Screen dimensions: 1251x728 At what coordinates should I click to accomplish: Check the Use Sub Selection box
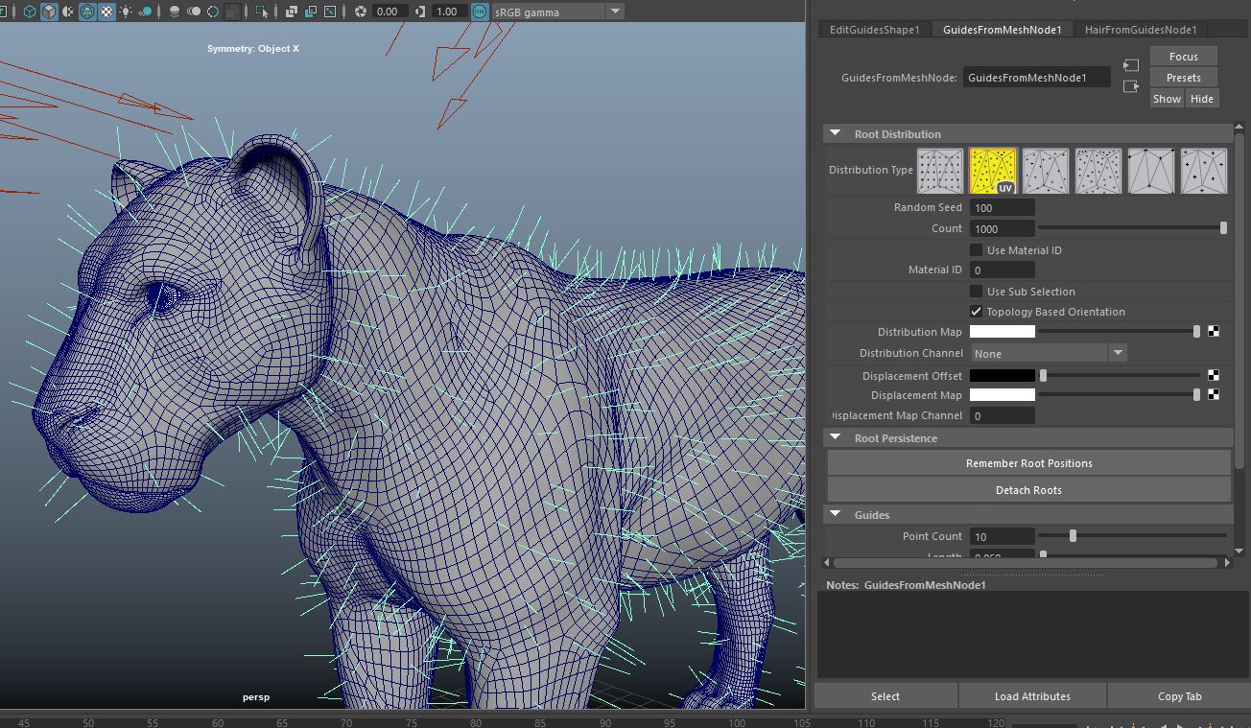pyautogui.click(x=976, y=292)
